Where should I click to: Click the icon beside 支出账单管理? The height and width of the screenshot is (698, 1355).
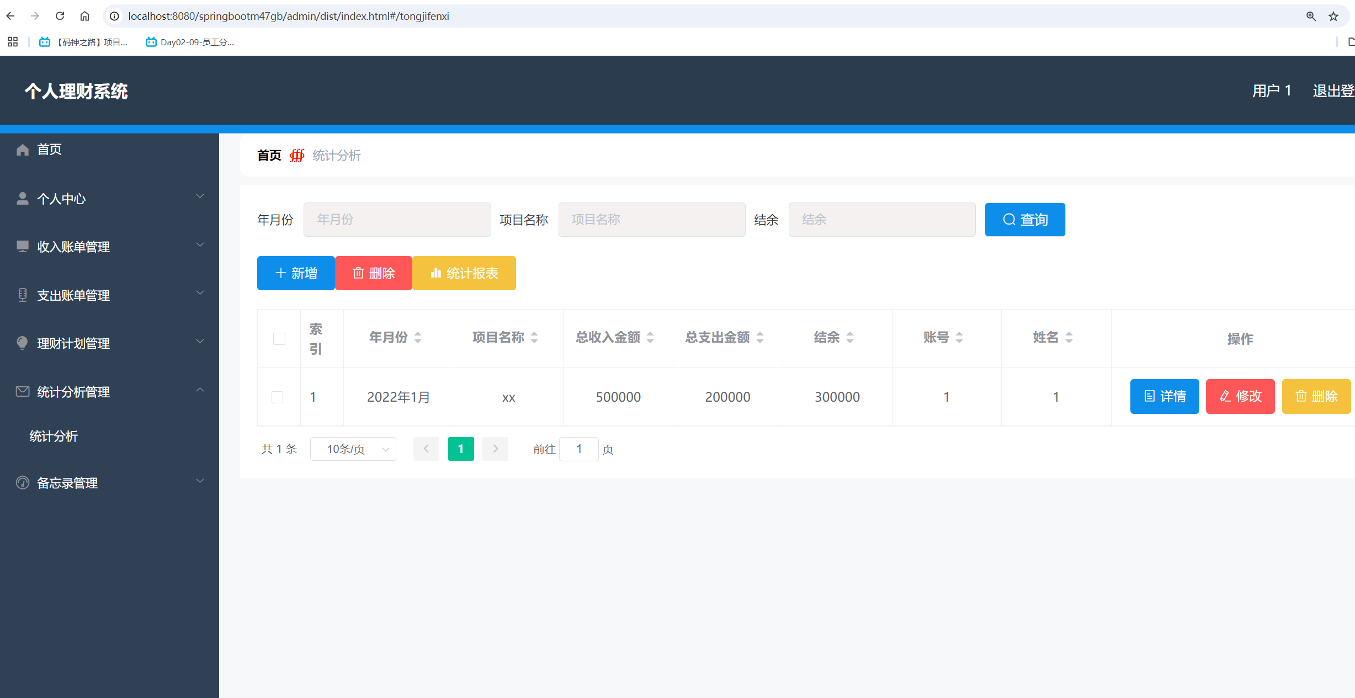click(23, 294)
